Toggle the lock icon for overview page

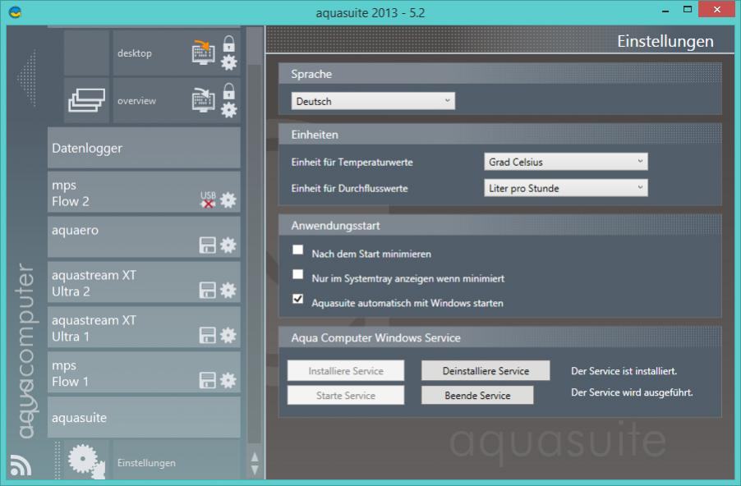click(228, 91)
